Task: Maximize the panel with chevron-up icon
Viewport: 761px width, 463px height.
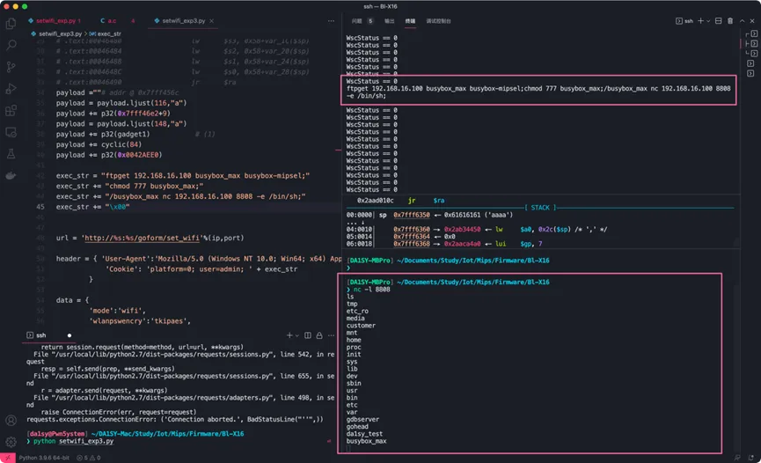Action: pyautogui.click(x=742, y=21)
